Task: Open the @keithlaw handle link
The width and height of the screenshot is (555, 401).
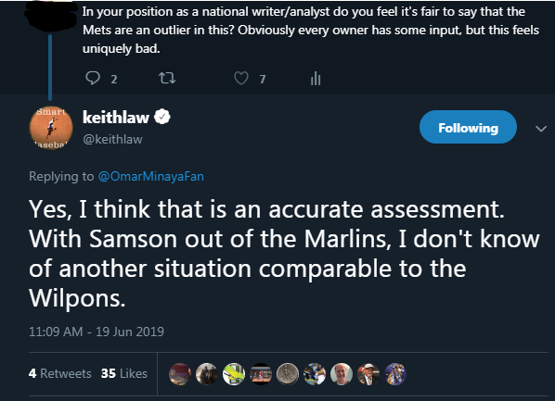Action: (x=112, y=139)
